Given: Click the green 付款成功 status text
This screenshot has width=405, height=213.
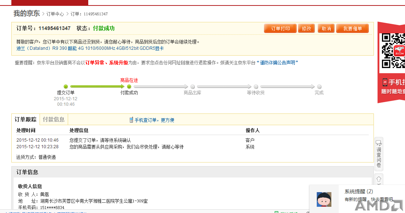Looking at the screenshot, I should [x=104, y=28].
